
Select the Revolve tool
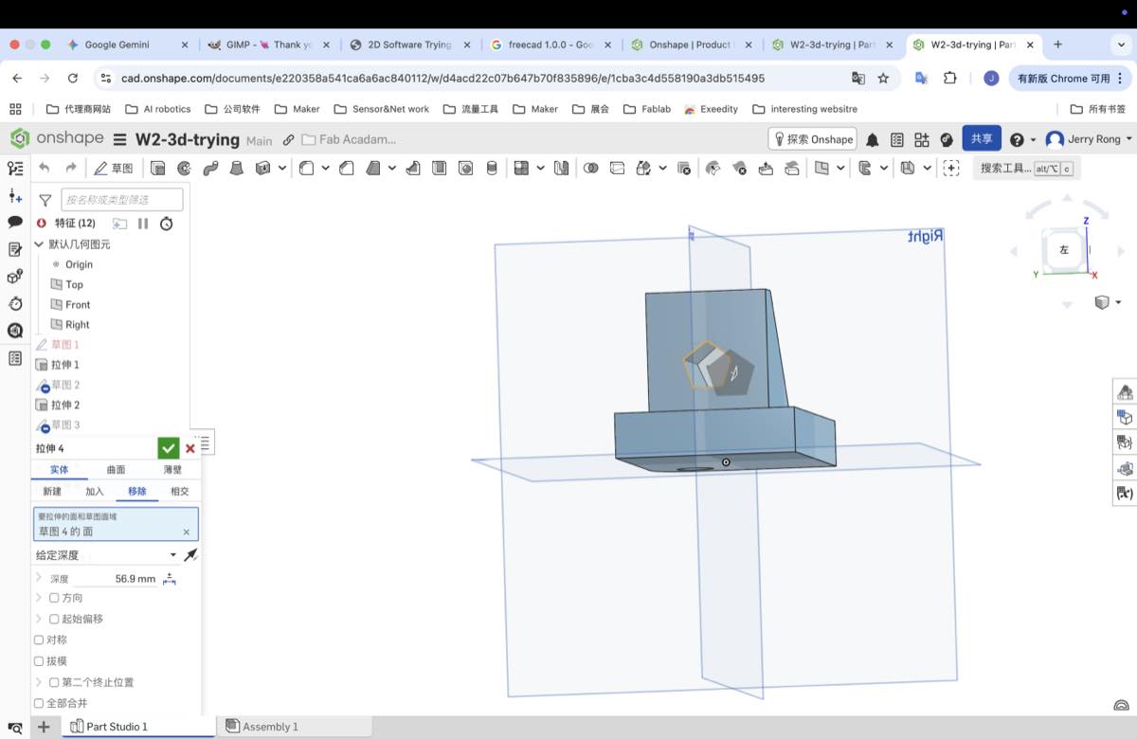(184, 168)
